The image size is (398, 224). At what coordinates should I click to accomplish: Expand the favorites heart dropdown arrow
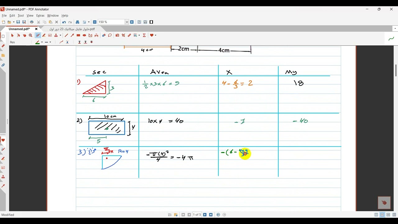(x=155, y=35)
